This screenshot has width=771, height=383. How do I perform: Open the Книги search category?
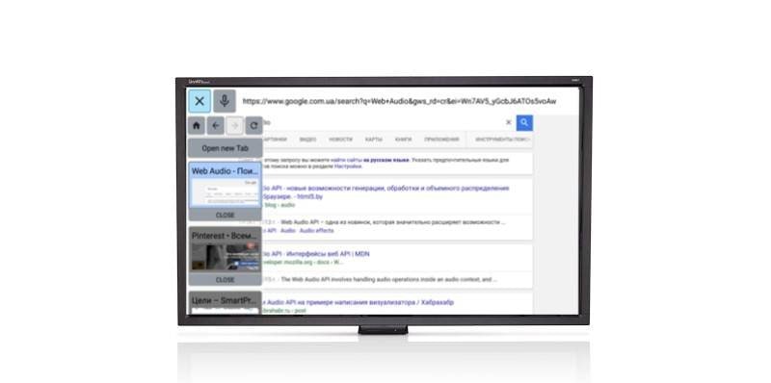click(x=403, y=140)
